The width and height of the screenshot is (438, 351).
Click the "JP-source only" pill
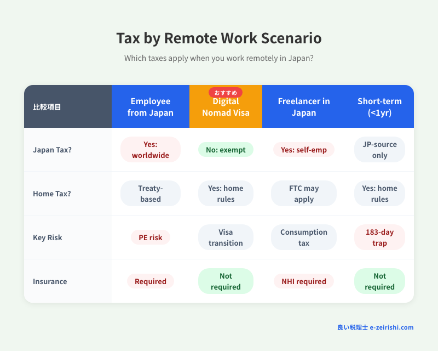[x=380, y=149]
